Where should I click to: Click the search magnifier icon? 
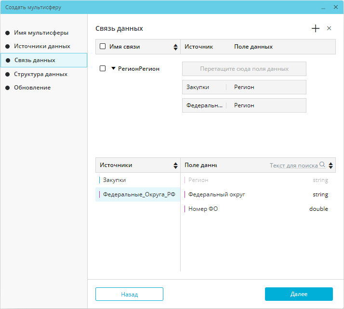[322, 165]
